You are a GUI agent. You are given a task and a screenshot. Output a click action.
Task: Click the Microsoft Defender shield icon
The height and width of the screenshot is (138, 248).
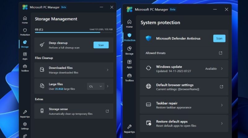coord(148,38)
